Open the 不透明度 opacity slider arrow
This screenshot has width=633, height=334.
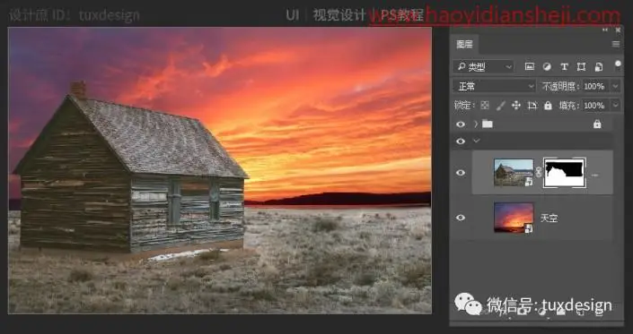(615, 86)
